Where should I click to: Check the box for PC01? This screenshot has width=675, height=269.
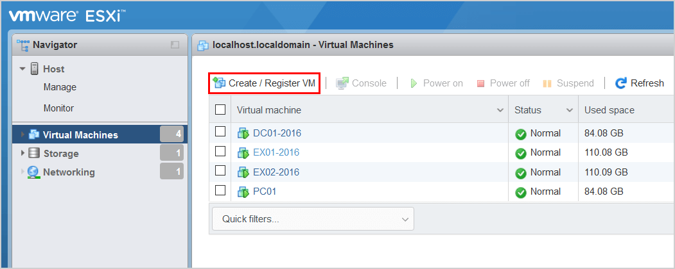220,190
